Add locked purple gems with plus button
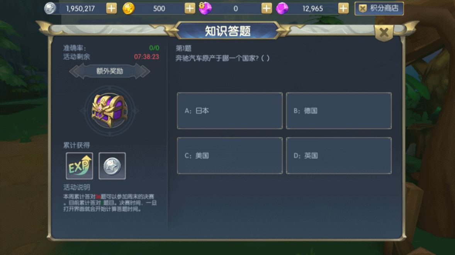This screenshot has width=455, height=255. 267,8
